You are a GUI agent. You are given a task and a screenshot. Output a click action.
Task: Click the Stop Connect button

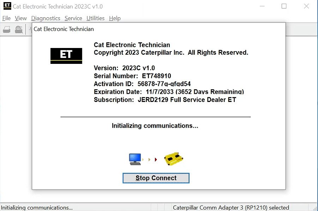pos(156,178)
